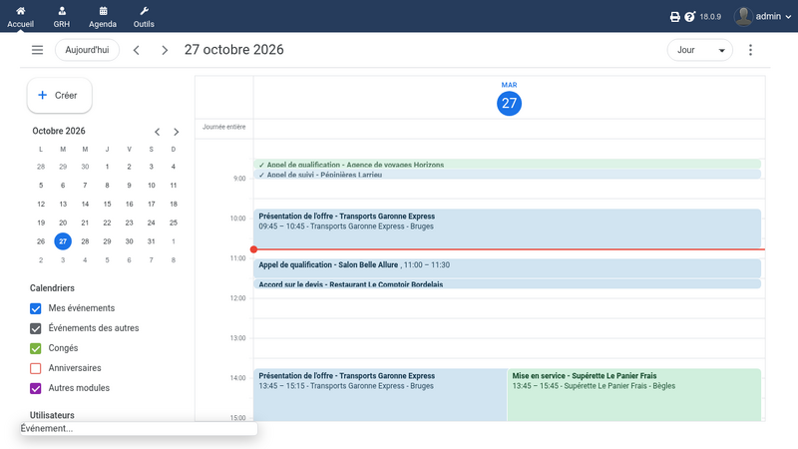Open Accord sur le devis Restaurant event
798x449 pixels.
[x=507, y=284]
